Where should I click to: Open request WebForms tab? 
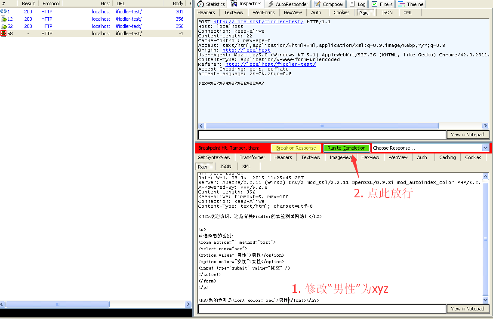click(263, 12)
